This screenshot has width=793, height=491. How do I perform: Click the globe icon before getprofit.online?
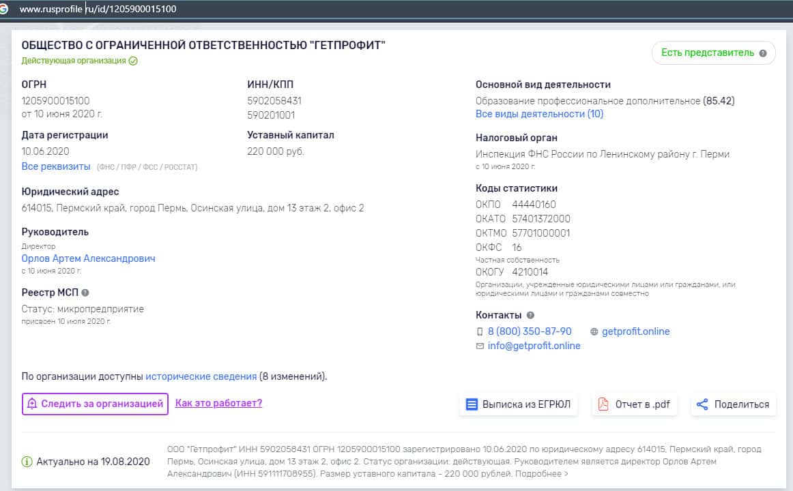[594, 332]
